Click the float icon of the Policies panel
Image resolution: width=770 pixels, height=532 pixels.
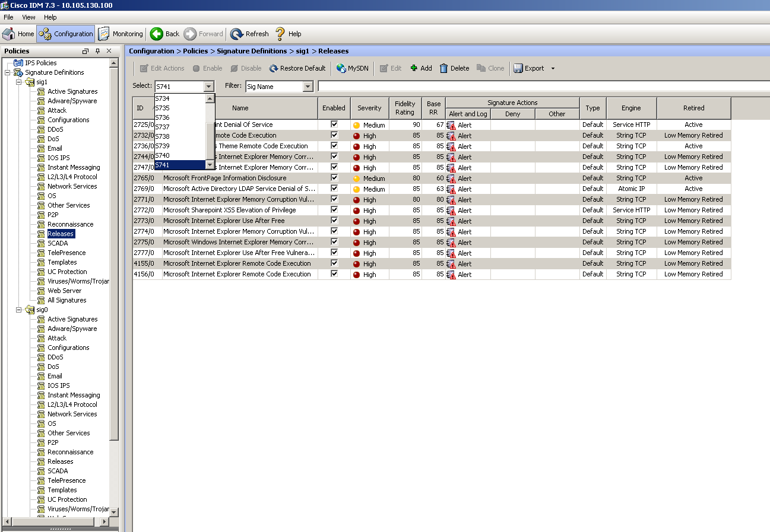point(85,51)
